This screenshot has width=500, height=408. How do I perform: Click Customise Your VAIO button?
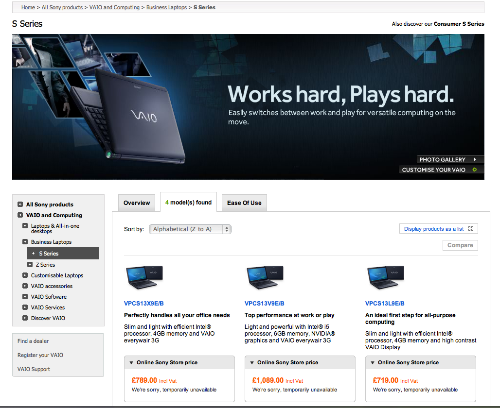[442, 170]
